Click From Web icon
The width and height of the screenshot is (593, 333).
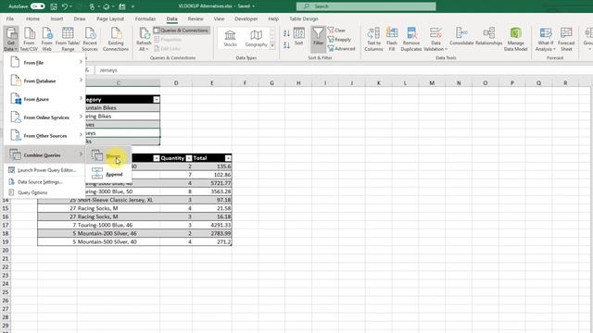[47, 39]
